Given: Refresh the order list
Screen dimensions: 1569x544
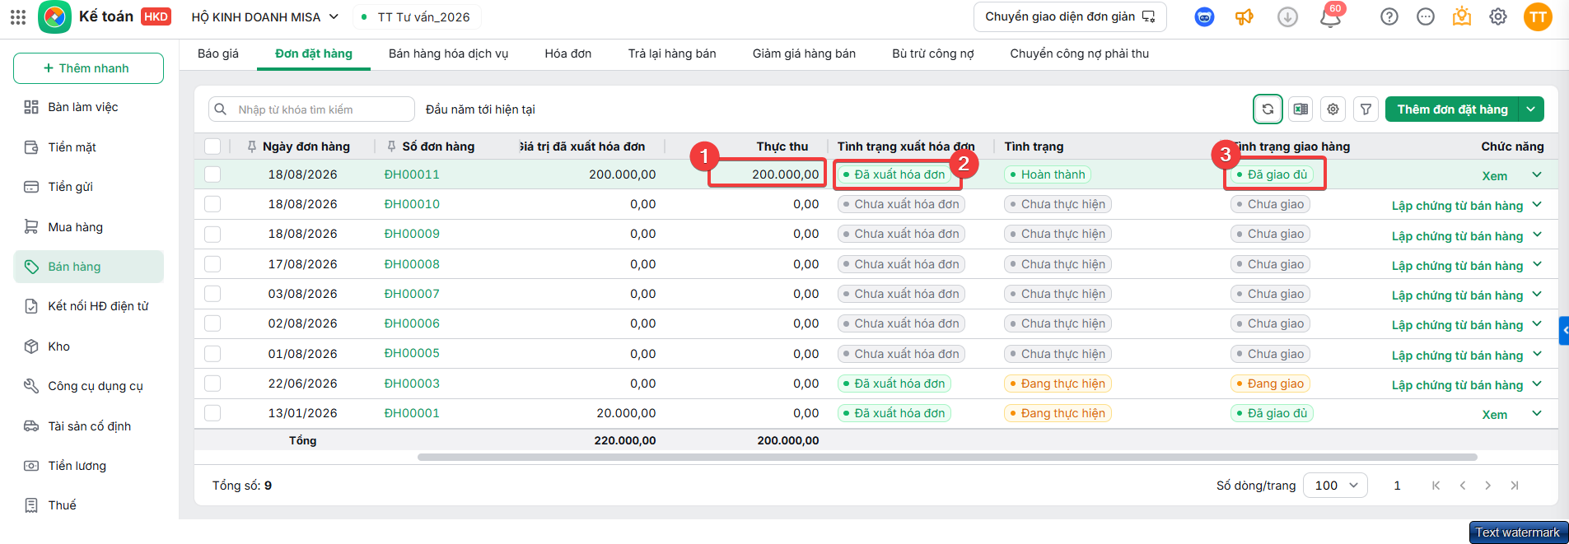Looking at the screenshot, I should [x=1268, y=109].
